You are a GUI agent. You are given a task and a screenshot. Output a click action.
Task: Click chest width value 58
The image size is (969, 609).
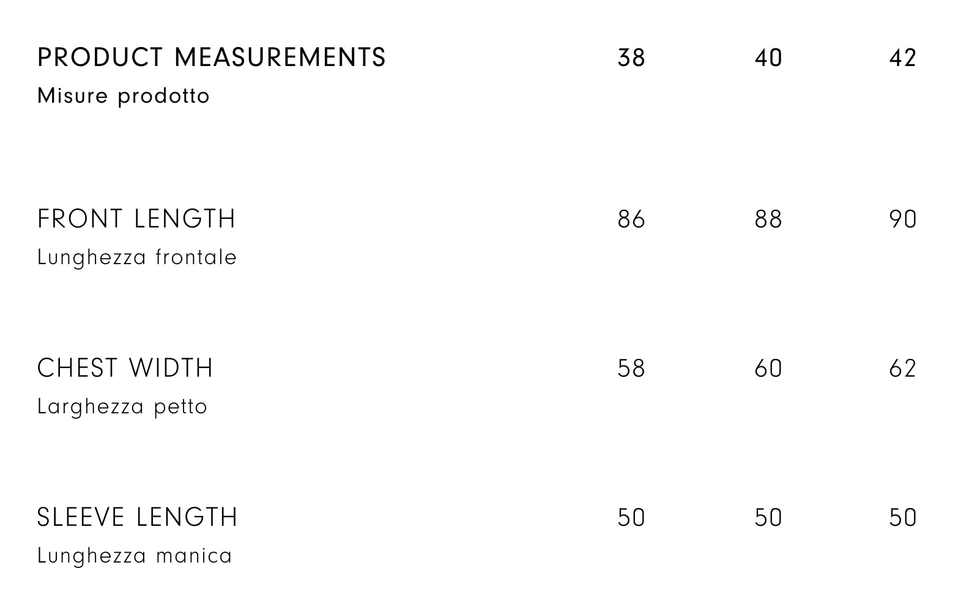click(631, 369)
